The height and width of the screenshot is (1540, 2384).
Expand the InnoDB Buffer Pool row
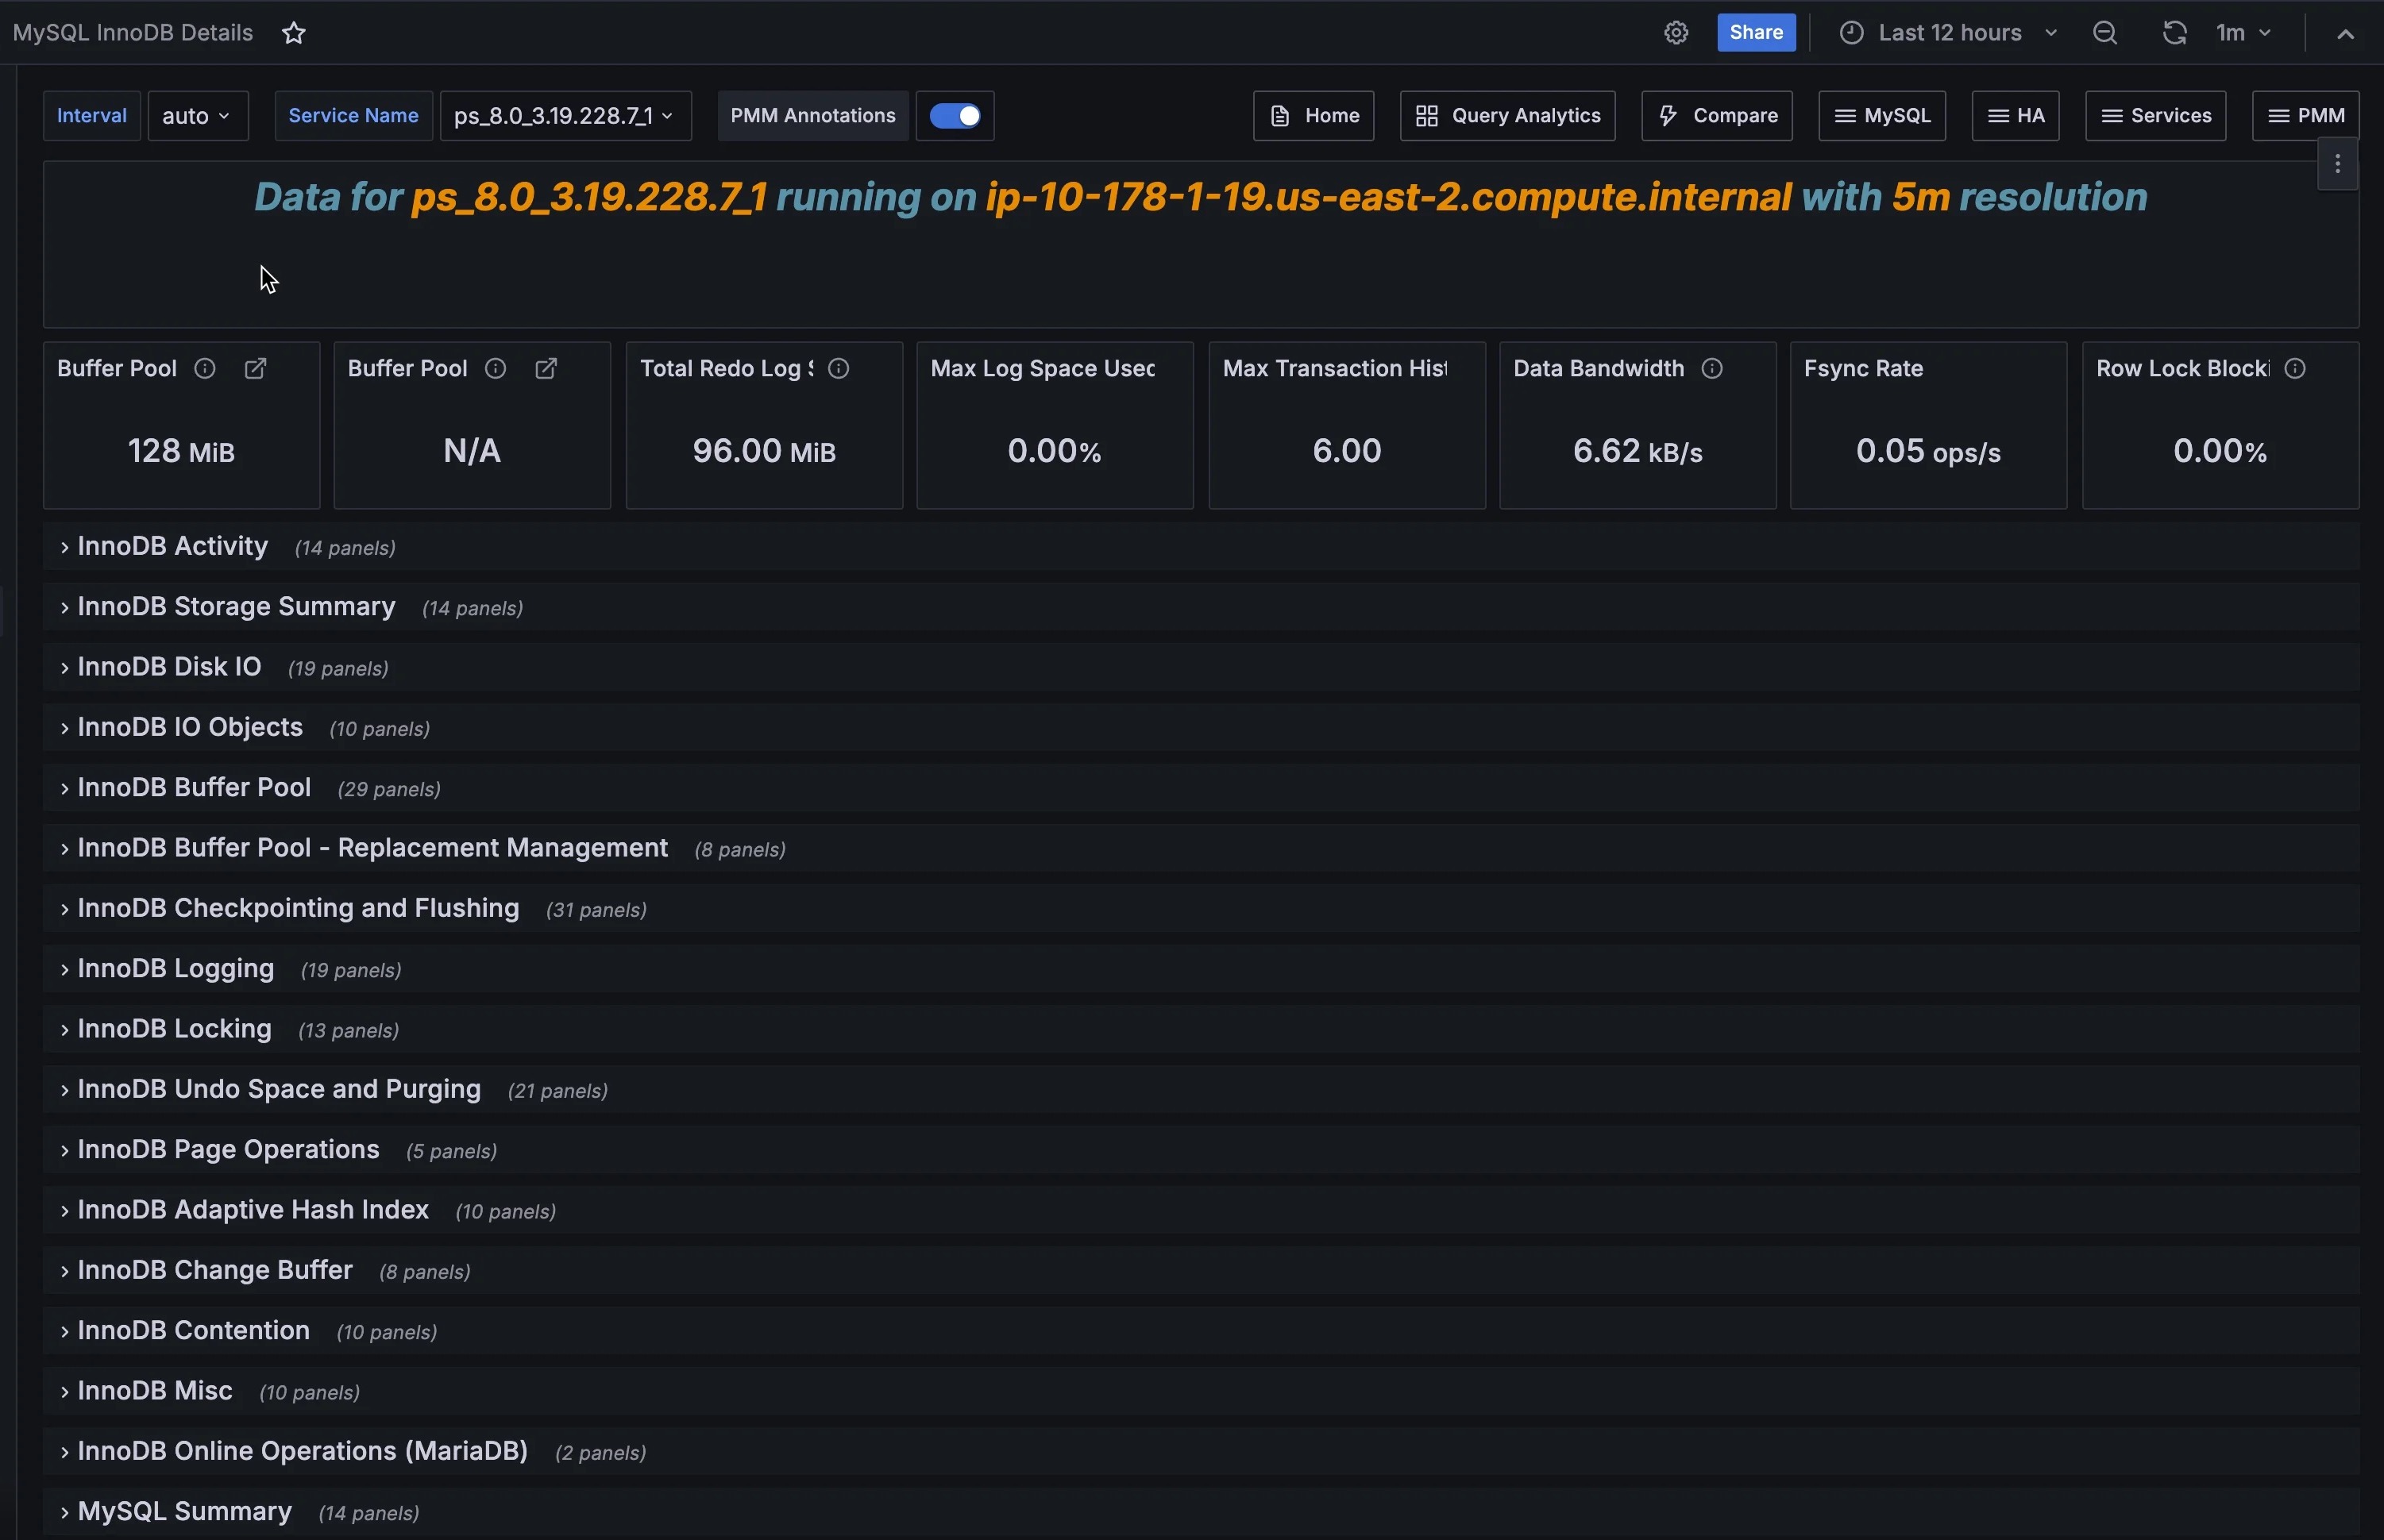click(194, 788)
